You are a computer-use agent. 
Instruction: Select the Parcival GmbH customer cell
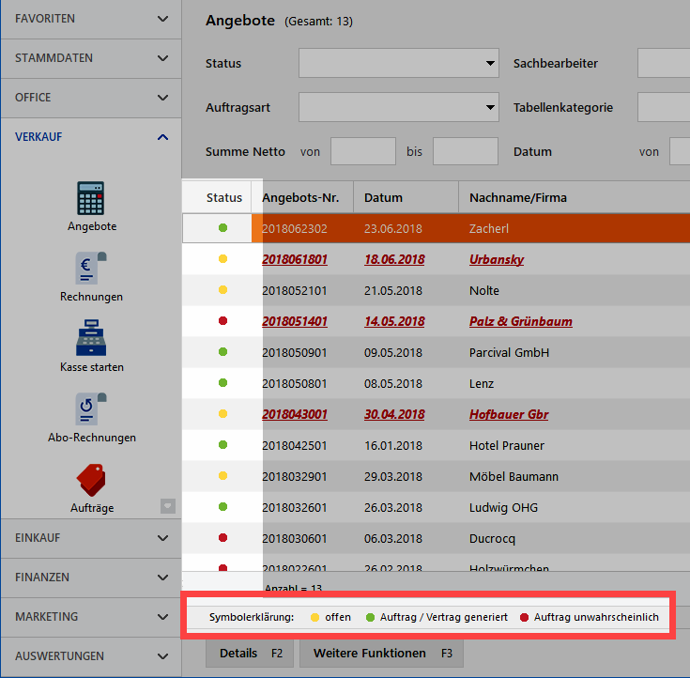(509, 353)
